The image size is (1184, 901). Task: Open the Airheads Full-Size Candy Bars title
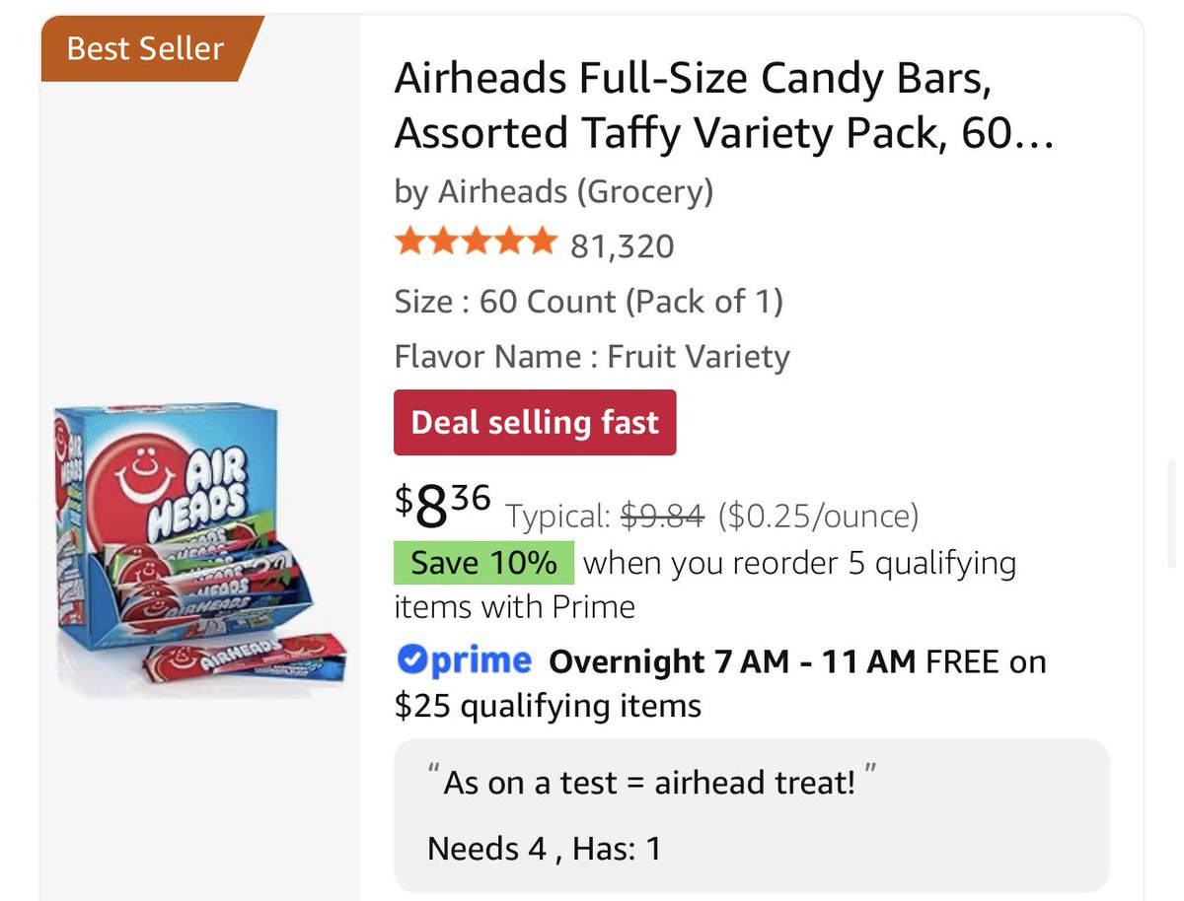click(724, 105)
